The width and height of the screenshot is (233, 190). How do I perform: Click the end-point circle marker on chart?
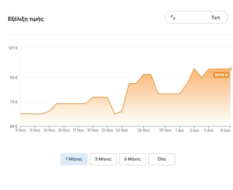pos(230,69)
